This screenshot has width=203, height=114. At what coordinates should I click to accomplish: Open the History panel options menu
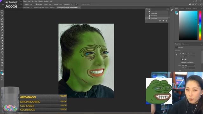(x=169, y=9)
